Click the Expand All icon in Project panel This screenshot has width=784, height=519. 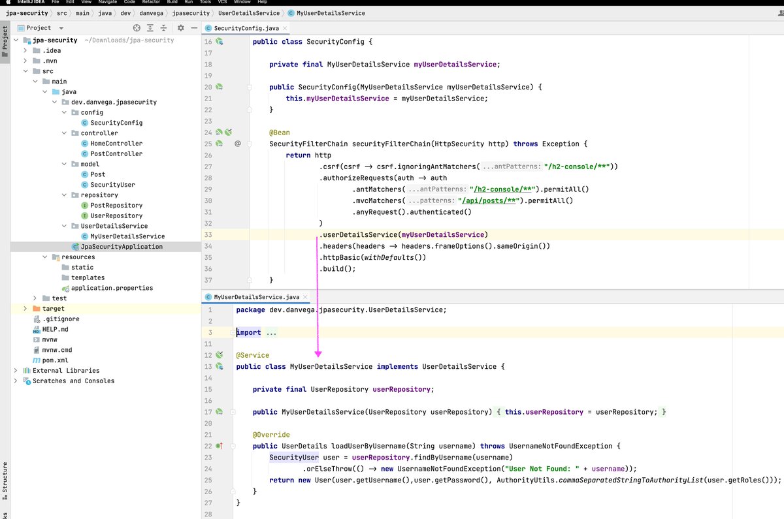click(x=151, y=28)
